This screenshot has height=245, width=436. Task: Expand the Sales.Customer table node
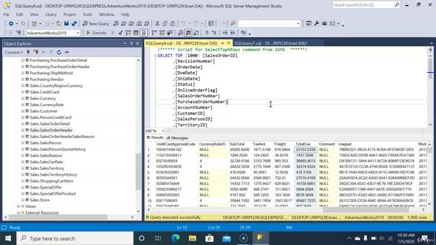(22, 111)
